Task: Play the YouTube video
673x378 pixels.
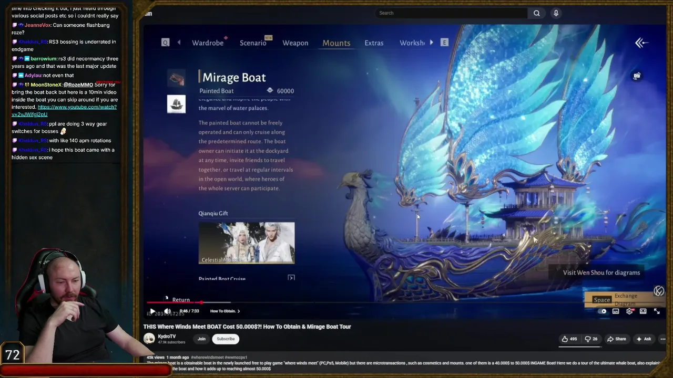Action: pos(152,311)
